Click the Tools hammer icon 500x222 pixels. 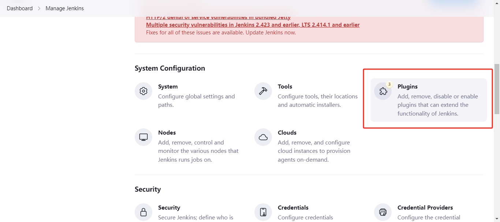coord(263,91)
